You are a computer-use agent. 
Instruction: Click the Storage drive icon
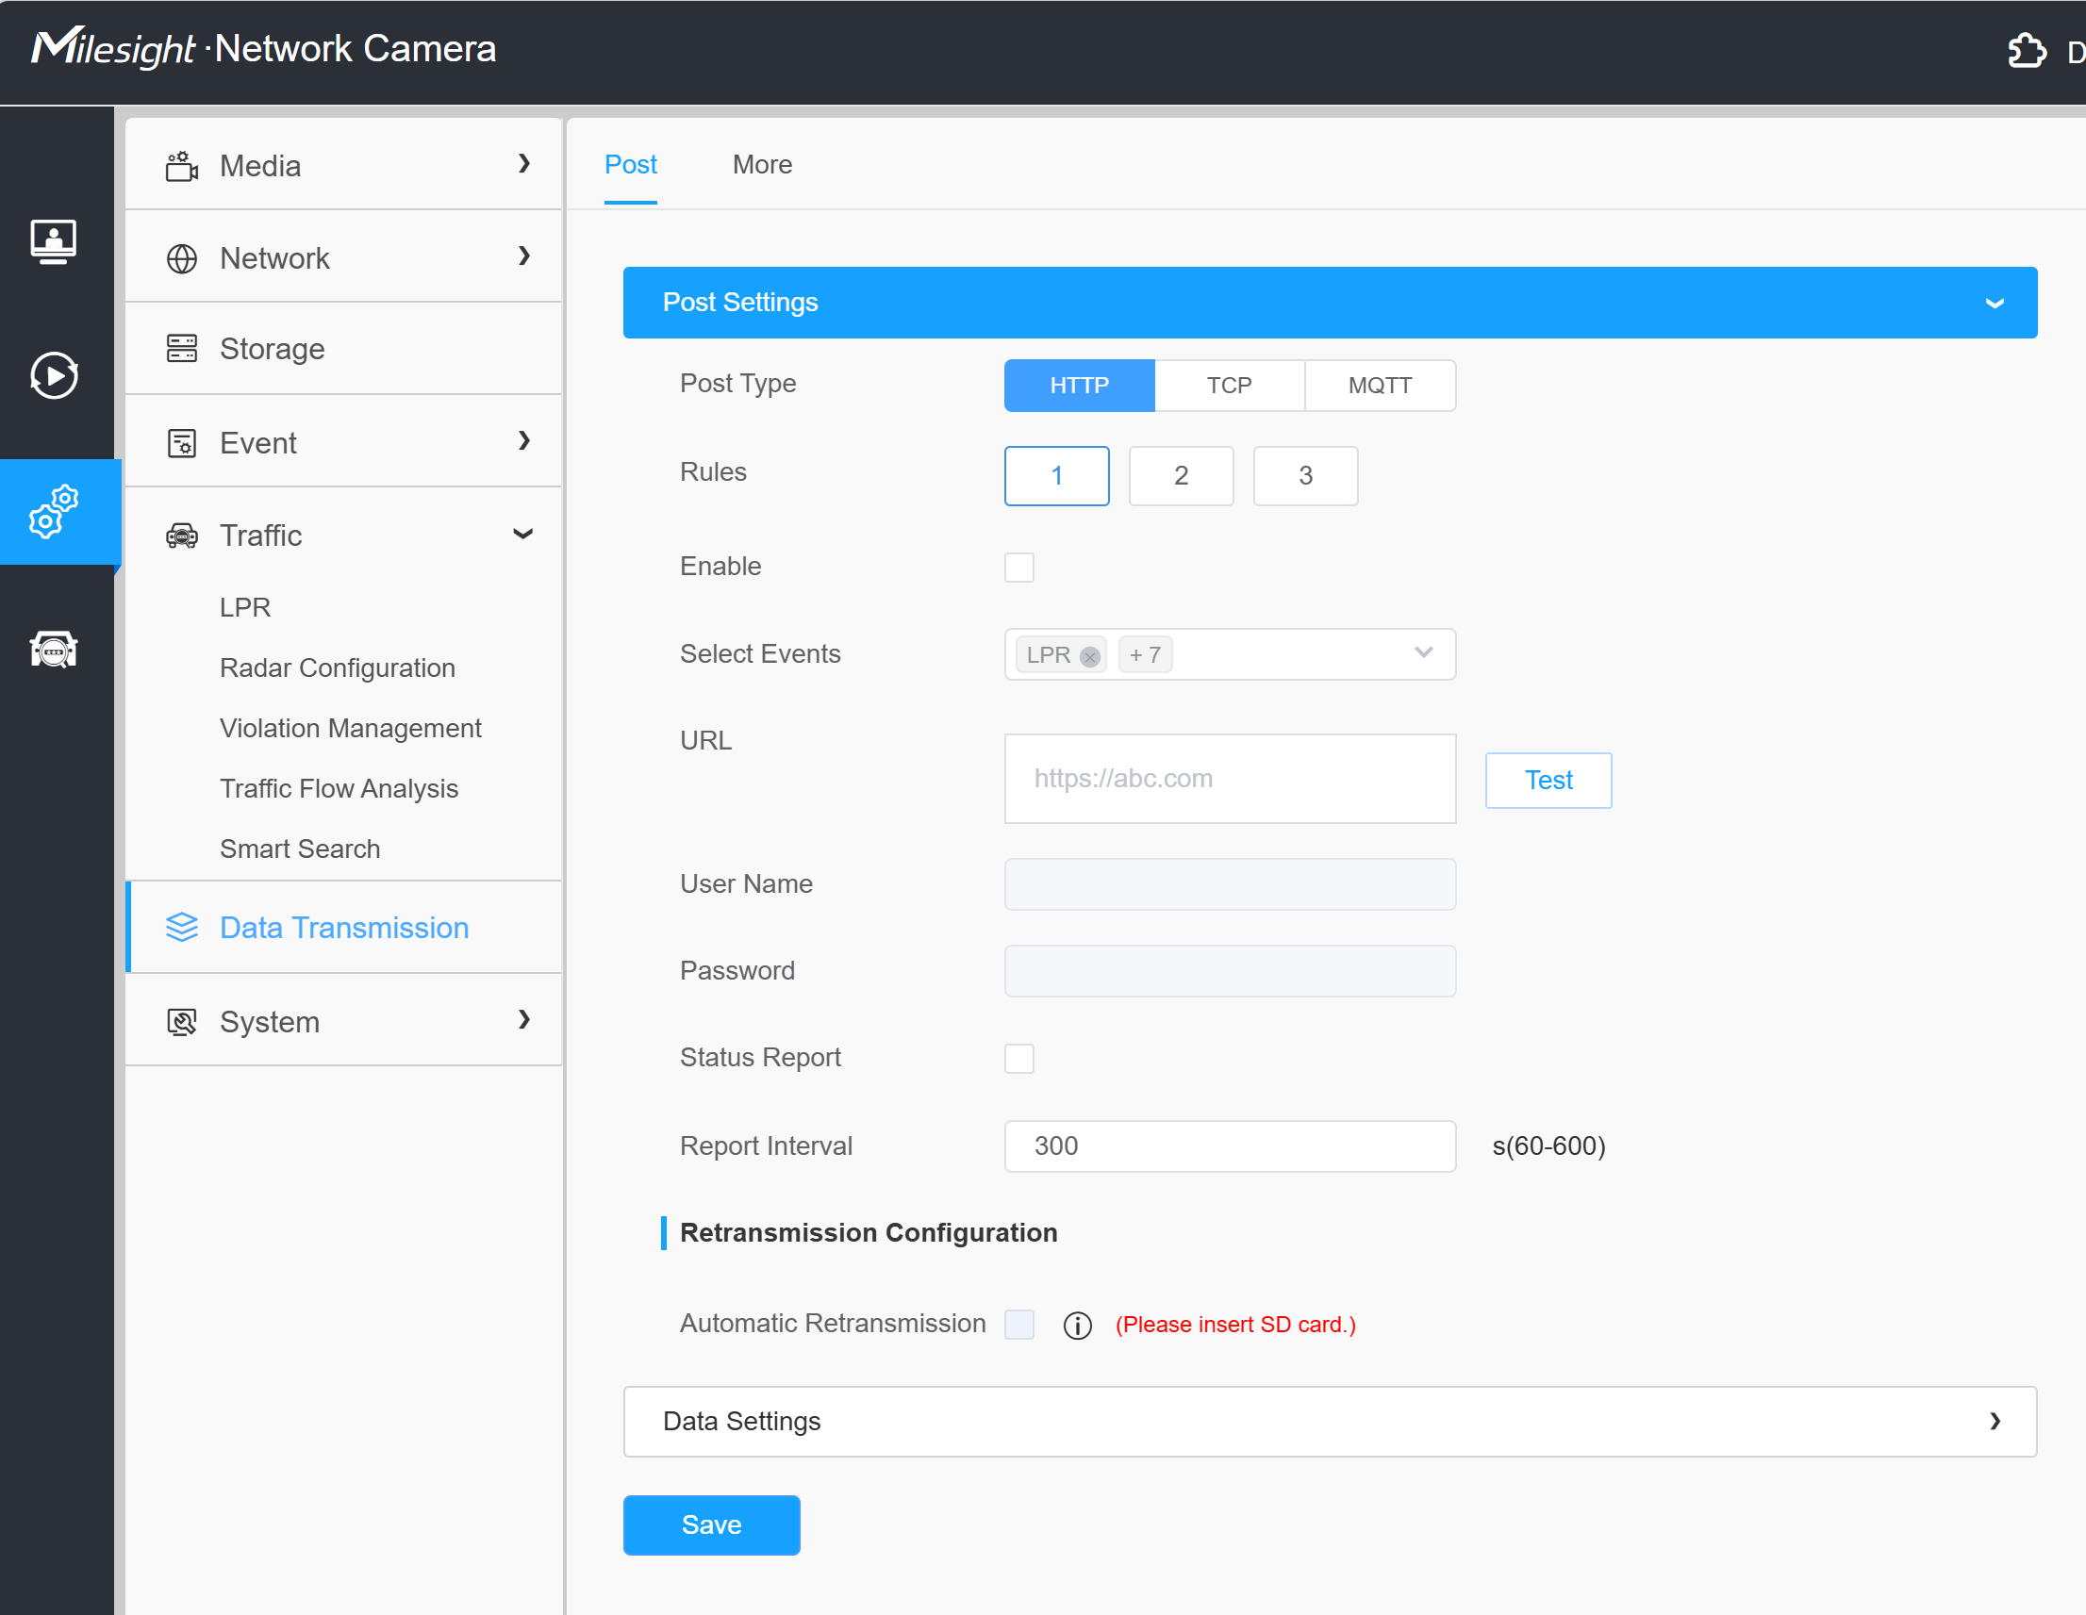[181, 349]
